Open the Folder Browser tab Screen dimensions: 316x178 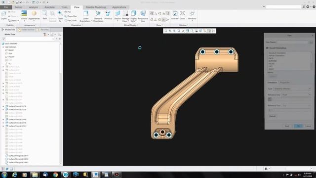pyautogui.click(x=26, y=30)
